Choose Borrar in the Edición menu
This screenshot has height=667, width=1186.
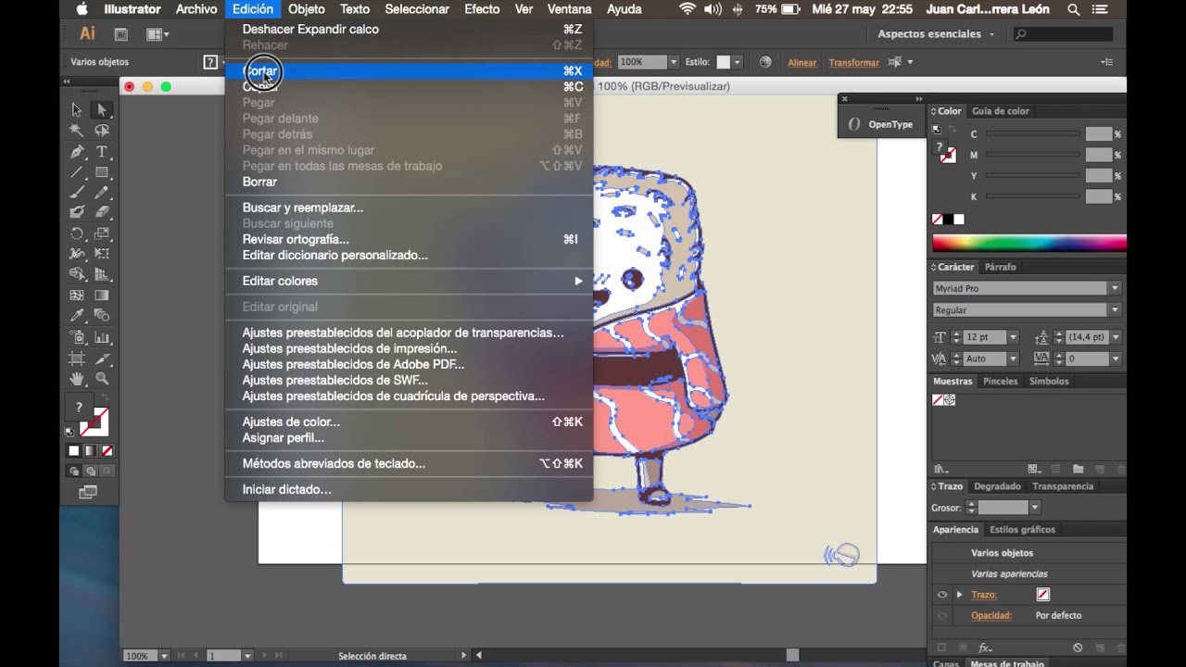pos(409,182)
